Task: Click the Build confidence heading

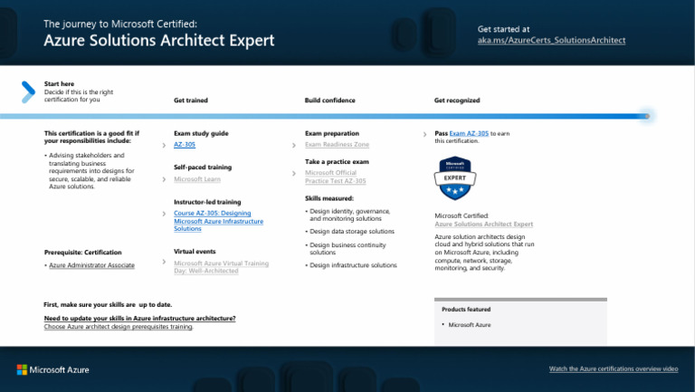Action: (x=329, y=100)
